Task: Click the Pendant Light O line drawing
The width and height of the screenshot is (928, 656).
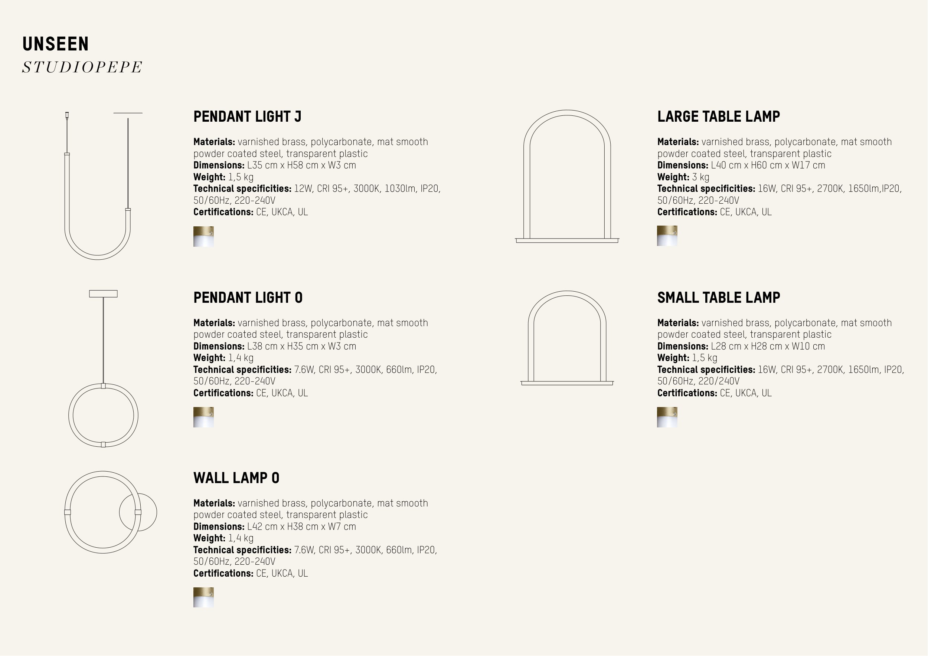Action: (103, 368)
